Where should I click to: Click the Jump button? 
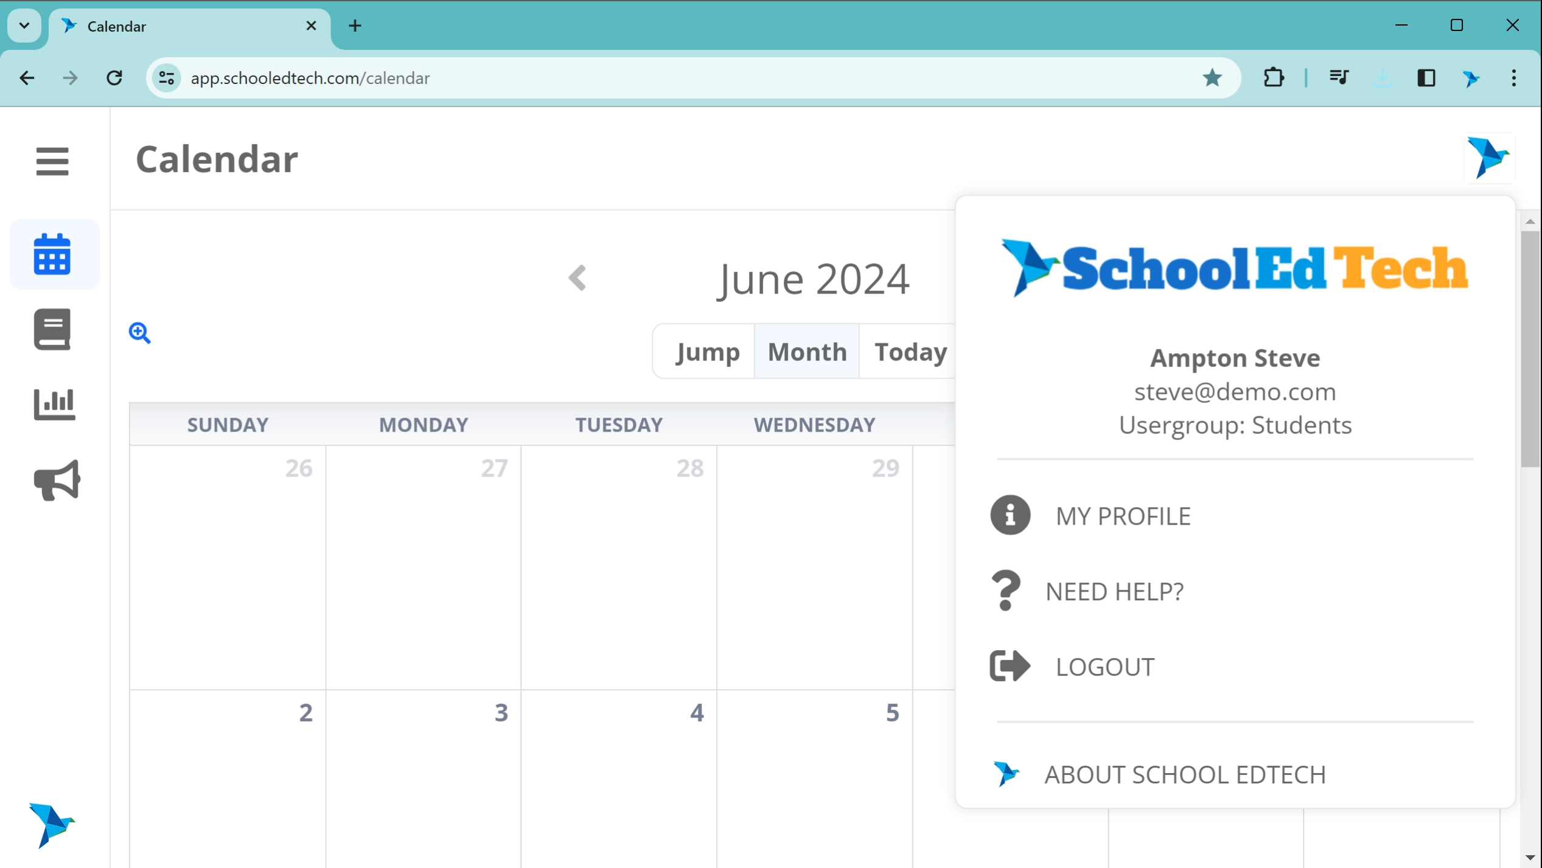[x=708, y=352]
